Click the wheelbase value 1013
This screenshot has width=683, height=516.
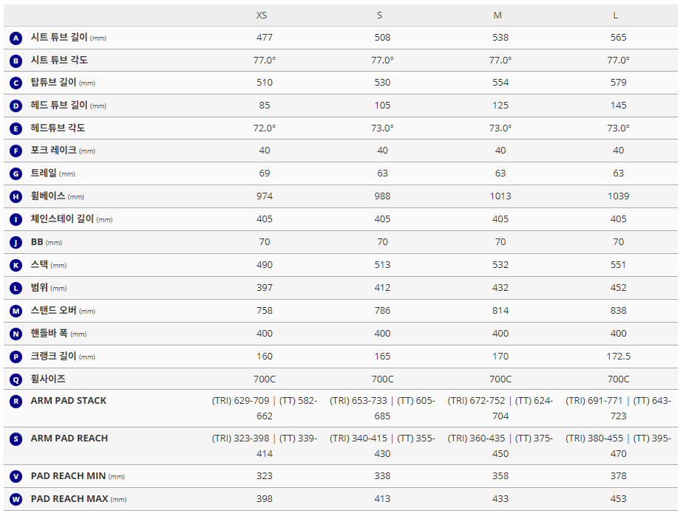(500, 196)
